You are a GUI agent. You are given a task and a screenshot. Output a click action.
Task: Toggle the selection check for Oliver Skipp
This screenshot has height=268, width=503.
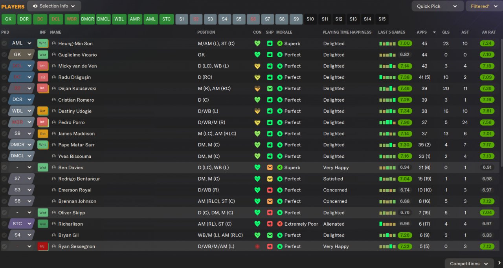4,213
